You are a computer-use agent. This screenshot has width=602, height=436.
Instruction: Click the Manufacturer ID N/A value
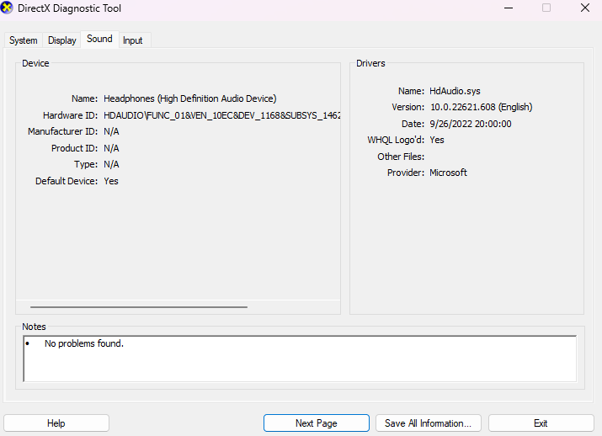(x=111, y=131)
